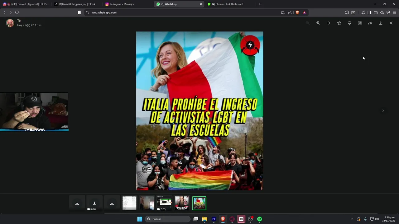The height and width of the screenshot is (224, 399).
Task: Open Opera GX from the taskbar
Action: click(x=232, y=219)
